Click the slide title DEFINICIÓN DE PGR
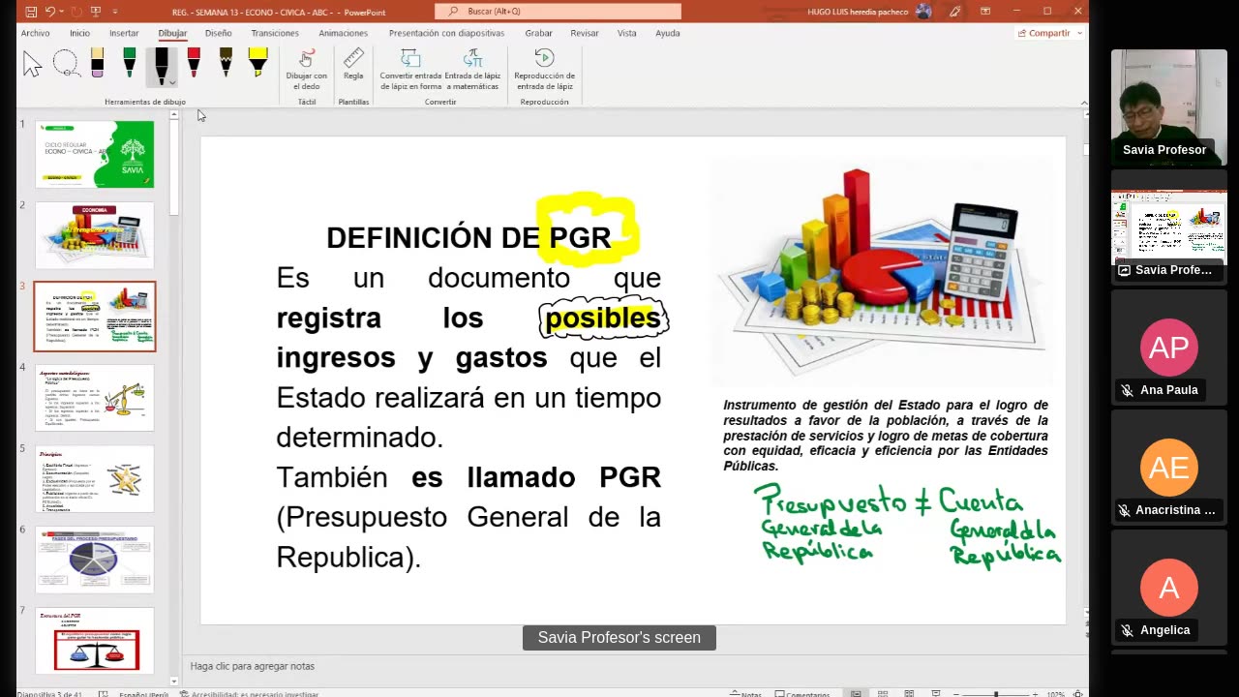Screen dimensions: 1239x697 468,238
